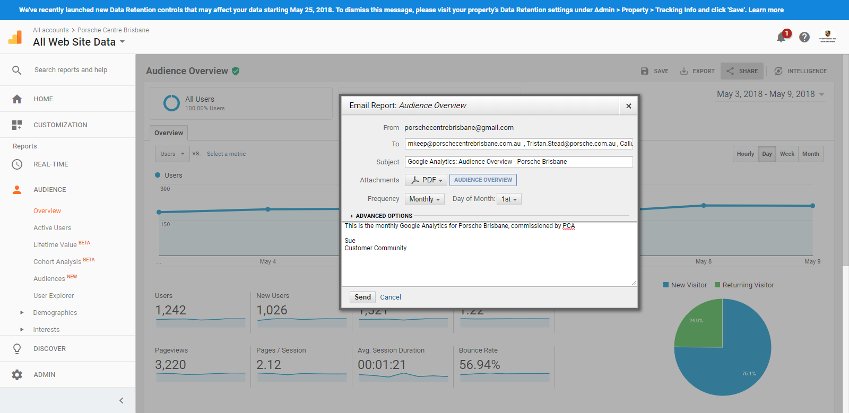Open the Audiences report
This screenshot has width=849, height=413.
49,279
